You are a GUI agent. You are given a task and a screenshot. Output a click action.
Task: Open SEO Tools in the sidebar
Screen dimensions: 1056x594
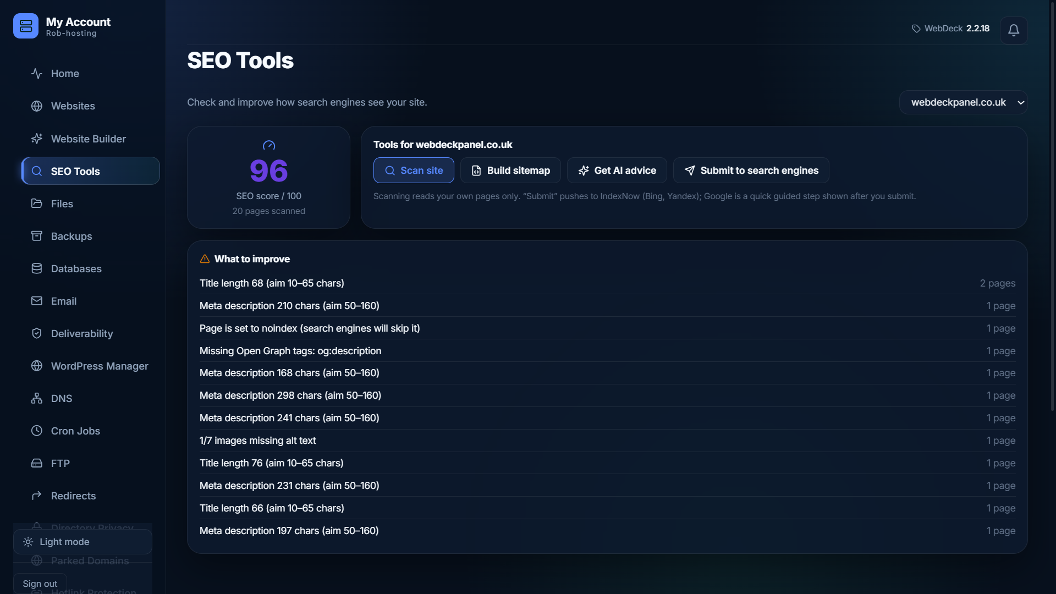tap(91, 171)
